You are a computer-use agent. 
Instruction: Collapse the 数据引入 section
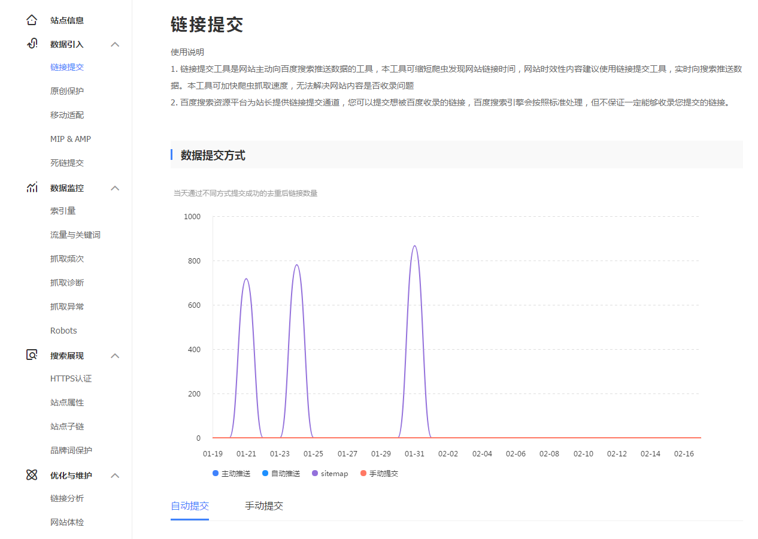[x=114, y=44]
